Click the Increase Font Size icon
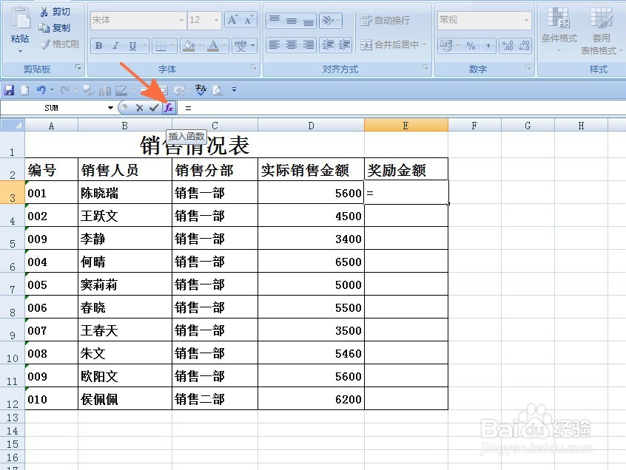Viewport: 626px width, 470px height. click(234, 21)
